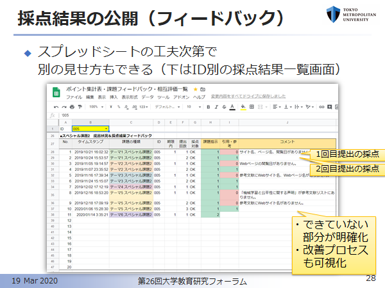Select column header J
Screen dimensions: 385x288
pos(287,122)
